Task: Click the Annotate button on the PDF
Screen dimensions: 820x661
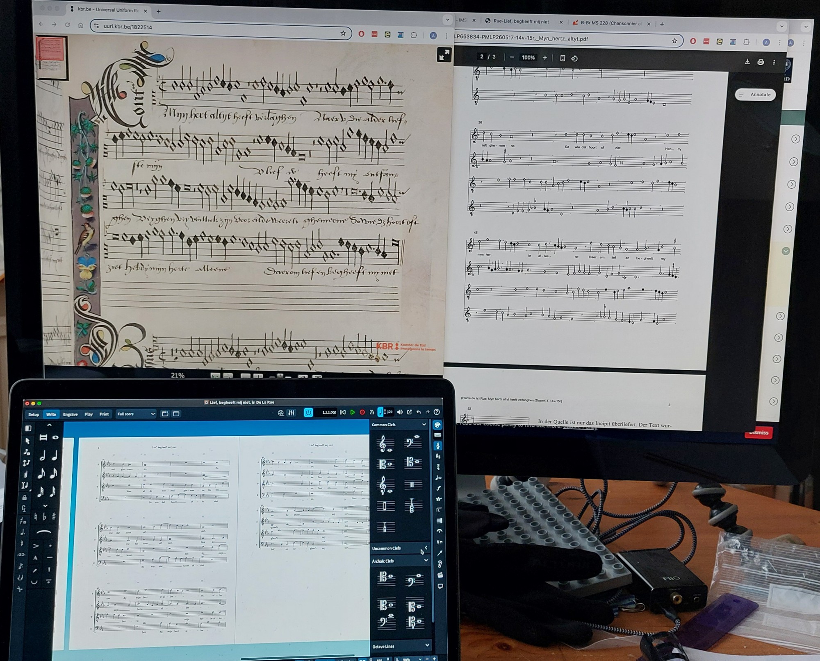Action: 756,95
